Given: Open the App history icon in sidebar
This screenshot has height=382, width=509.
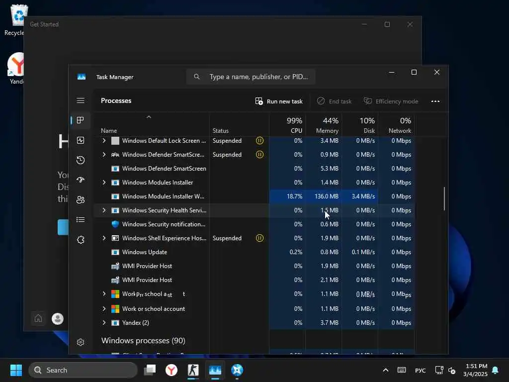Looking at the screenshot, I should (81, 160).
